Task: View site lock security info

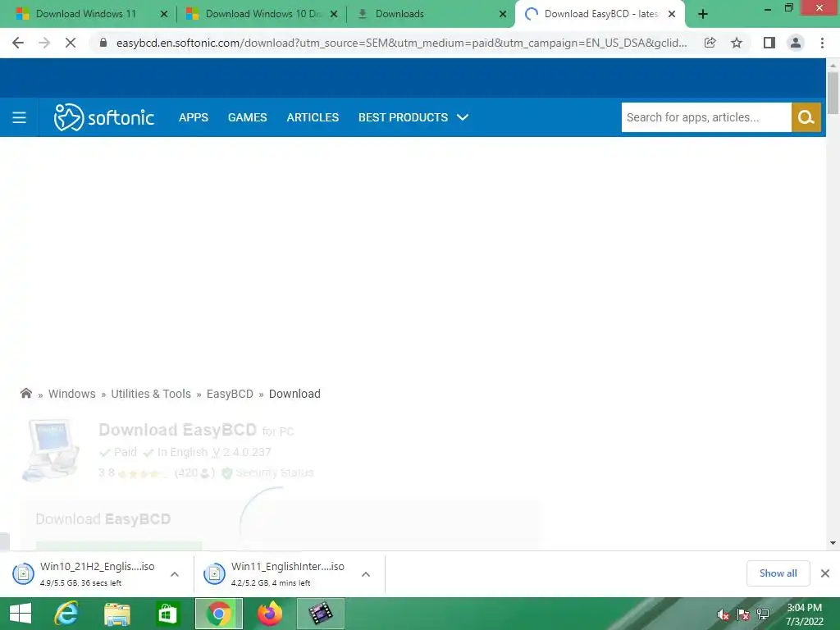Action: point(103,43)
